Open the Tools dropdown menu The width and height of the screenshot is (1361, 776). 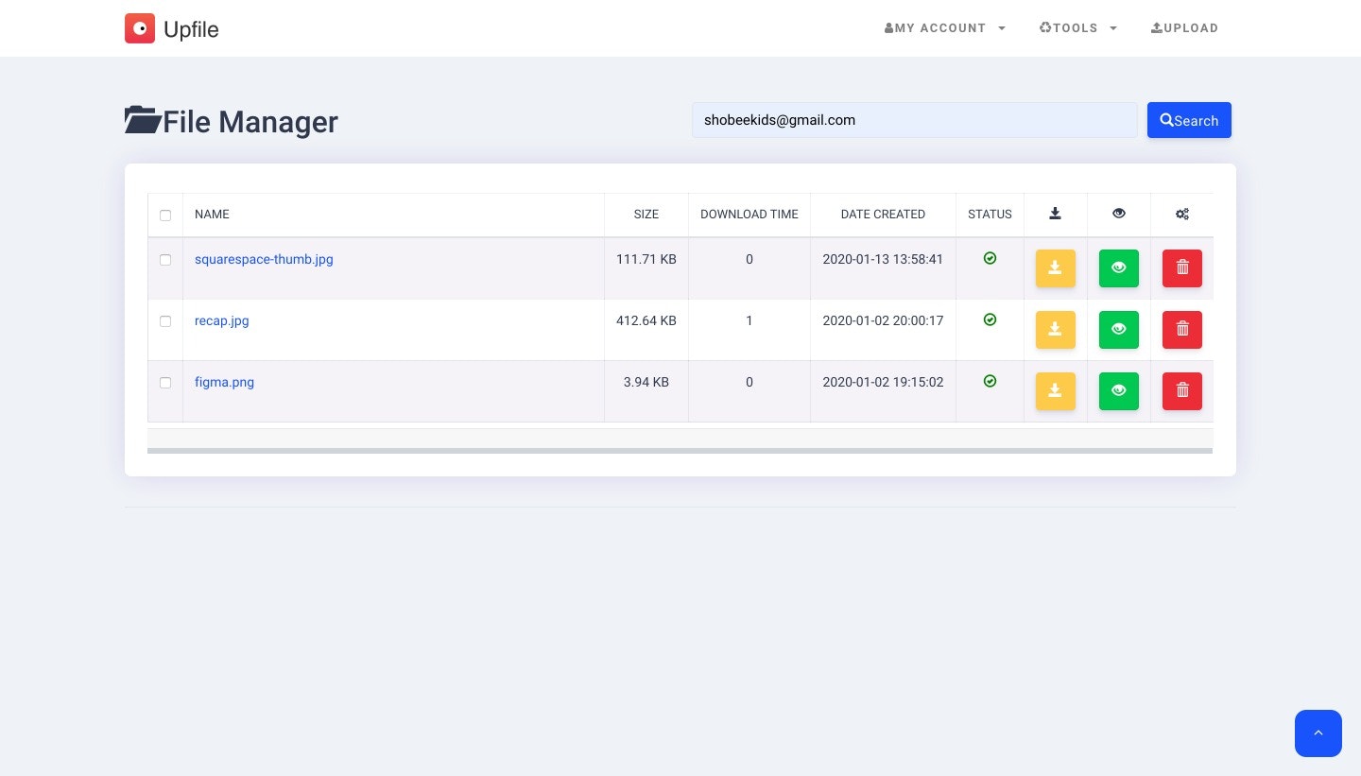[x=1078, y=28]
